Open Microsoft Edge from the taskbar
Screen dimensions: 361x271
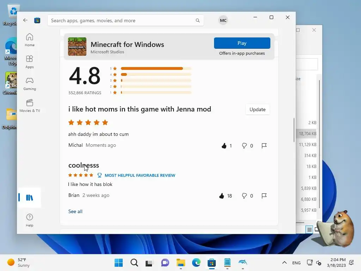point(196,263)
